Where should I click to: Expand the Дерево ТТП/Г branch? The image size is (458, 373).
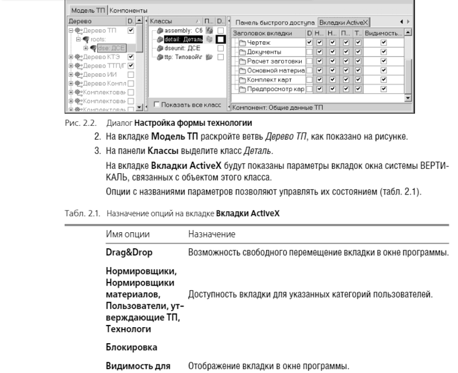(71, 66)
